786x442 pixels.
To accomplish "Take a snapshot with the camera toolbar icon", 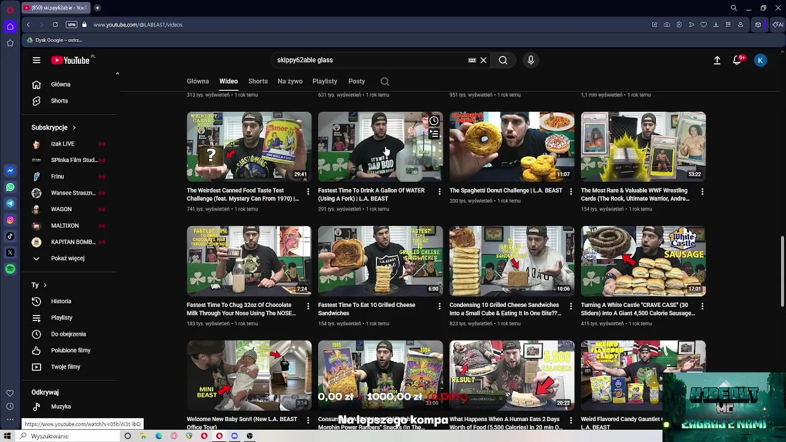I will point(667,25).
